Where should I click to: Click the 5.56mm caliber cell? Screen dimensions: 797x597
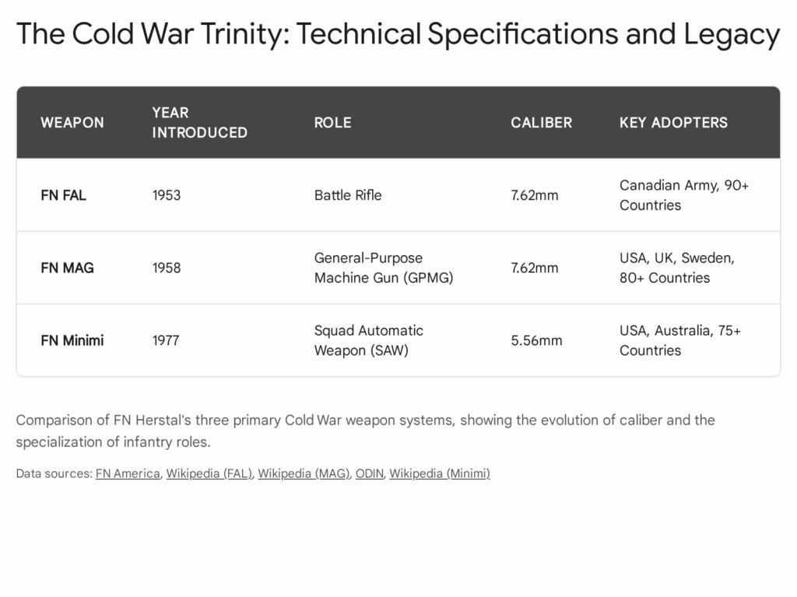point(536,340)
